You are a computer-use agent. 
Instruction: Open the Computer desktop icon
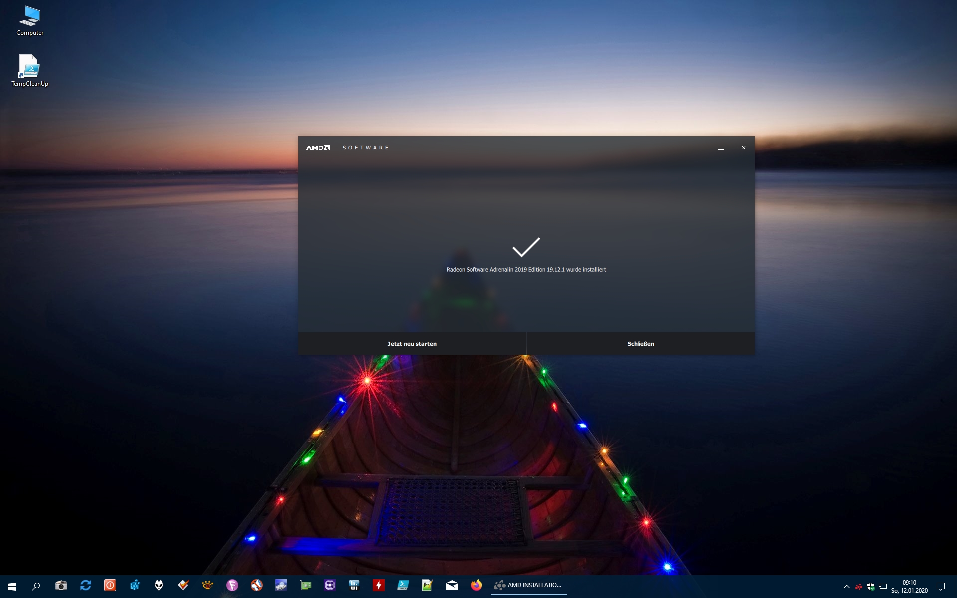click(30, 21)
